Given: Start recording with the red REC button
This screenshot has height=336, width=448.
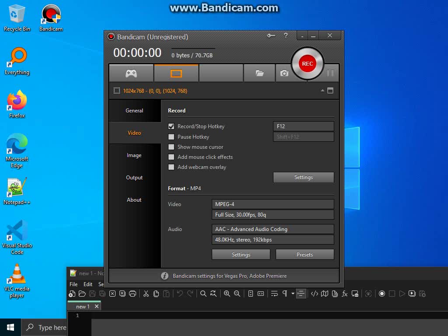Looking at the screenshot, I should click(308, 63).
